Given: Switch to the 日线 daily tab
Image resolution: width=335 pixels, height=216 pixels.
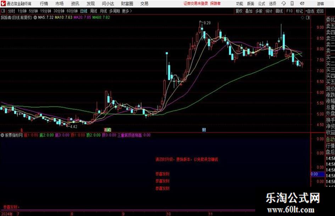Looking at the screenshot, I should pyautogui.click(x=84, y=11).
